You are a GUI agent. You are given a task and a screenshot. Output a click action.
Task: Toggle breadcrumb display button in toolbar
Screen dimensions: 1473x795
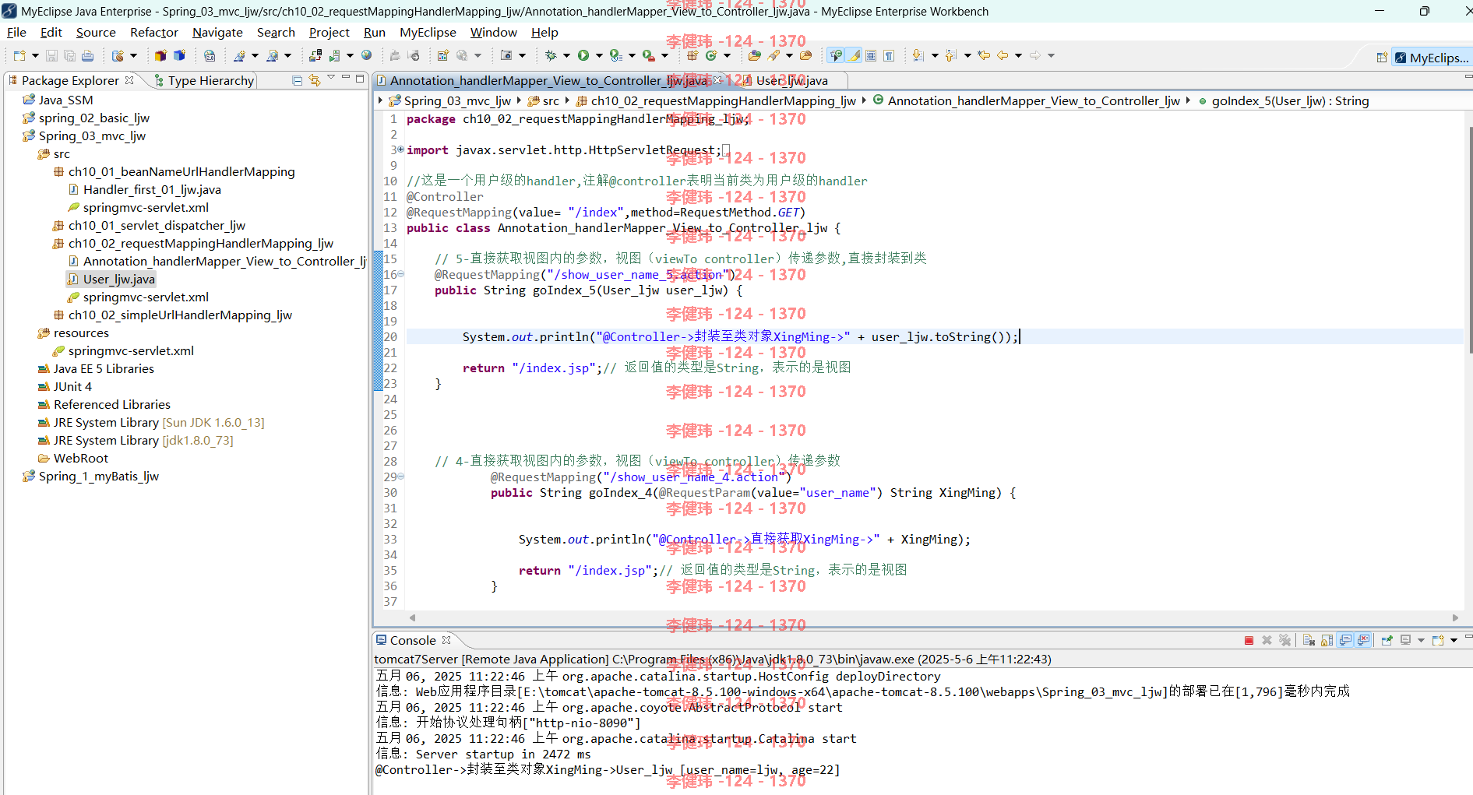tap(836, 55)
